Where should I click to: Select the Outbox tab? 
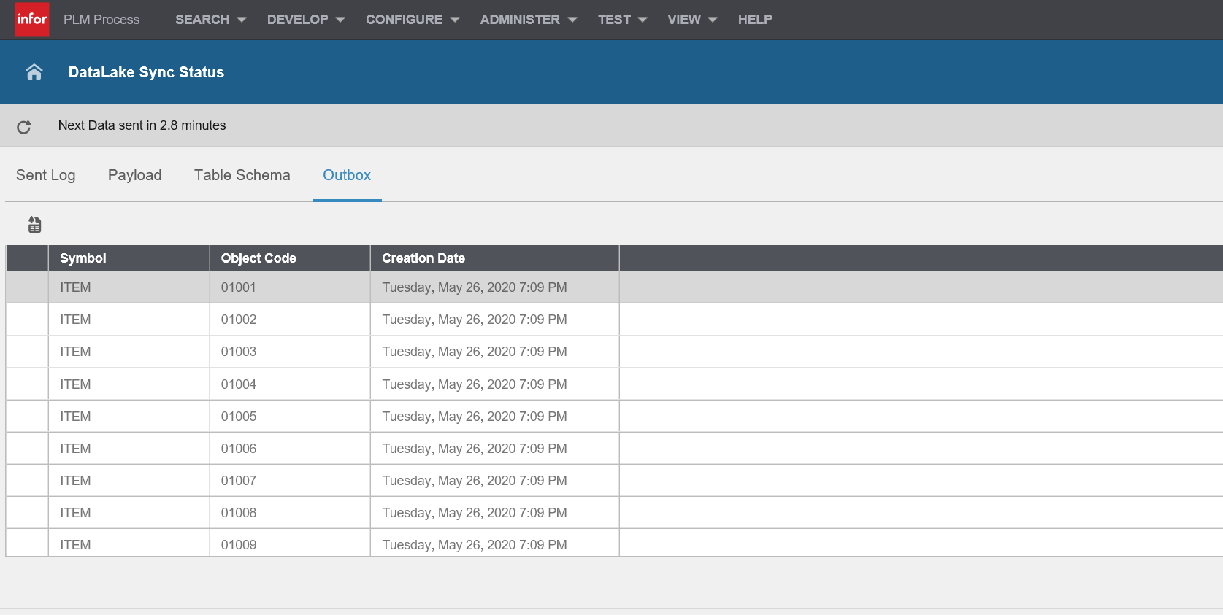point(347,175)
